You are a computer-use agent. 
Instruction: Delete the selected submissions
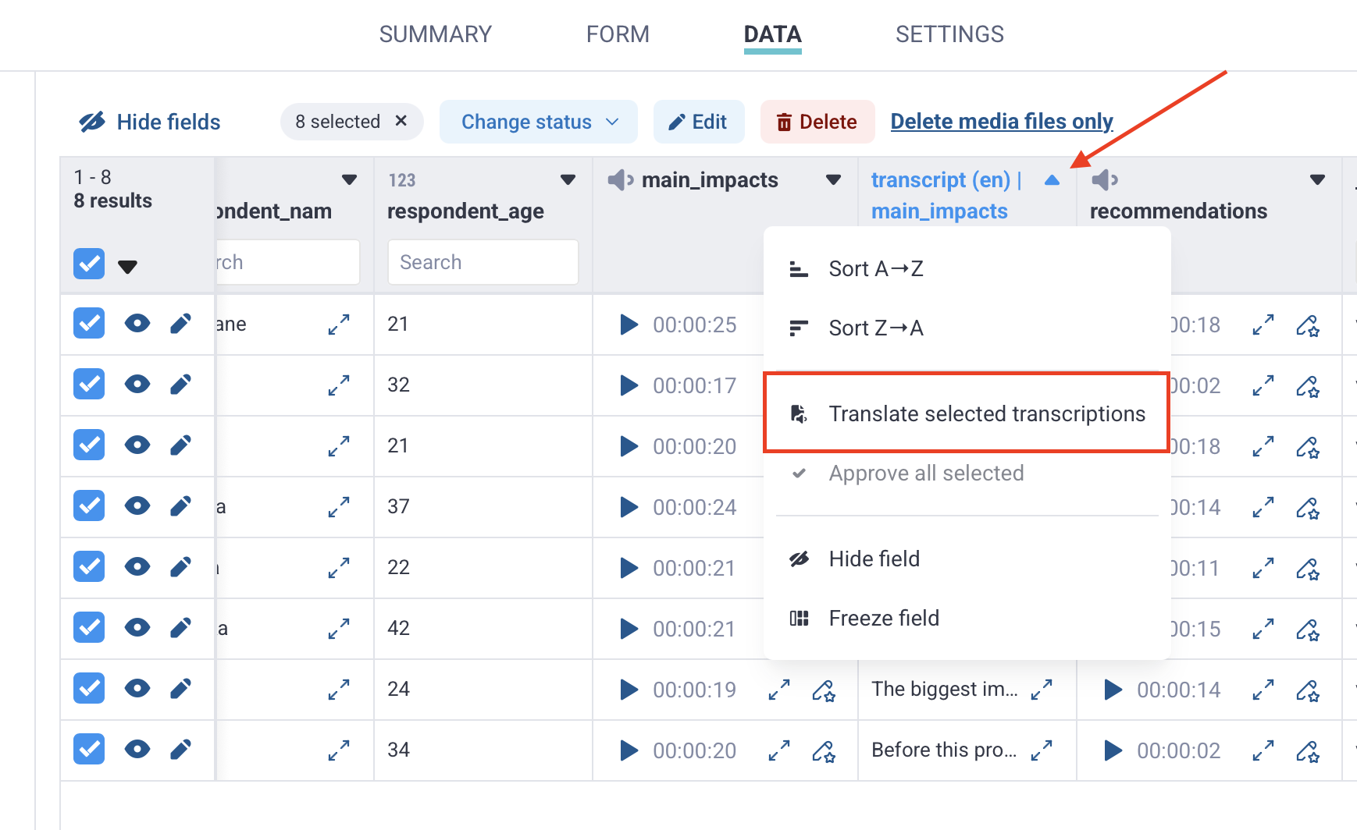[817, 122]
